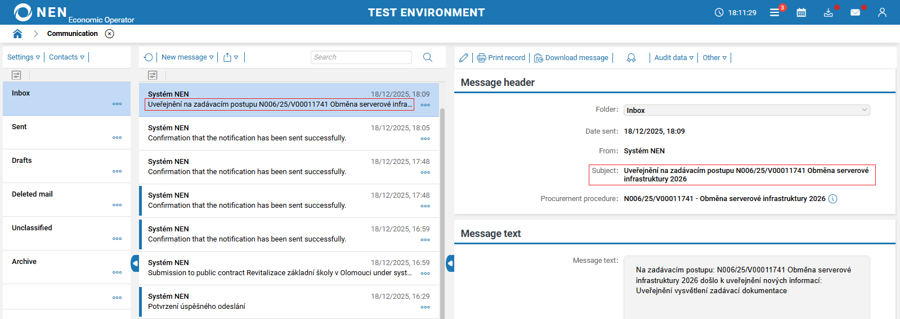The height and width of the screenshot is (319, 900).
Task: Click the pencil edit icon
Action: [464, 58]
